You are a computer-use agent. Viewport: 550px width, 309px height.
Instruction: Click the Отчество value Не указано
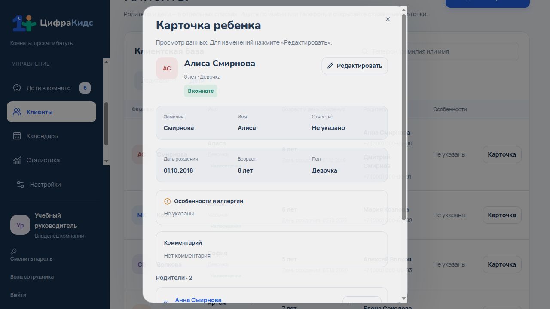(328, 128)
